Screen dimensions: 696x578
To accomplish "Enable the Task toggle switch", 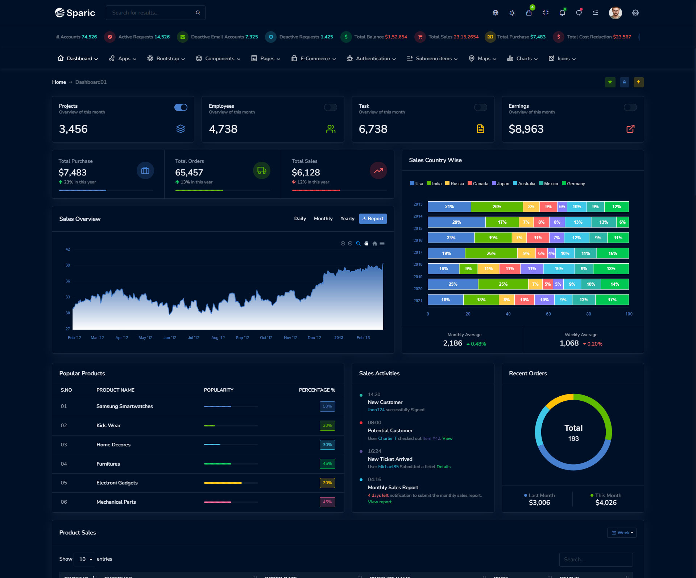I will [481, 107].
